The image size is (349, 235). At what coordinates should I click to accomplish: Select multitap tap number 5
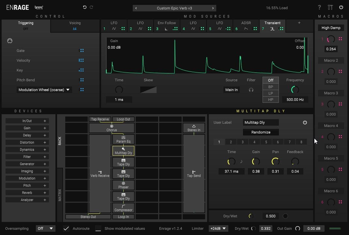pos(266,142)
